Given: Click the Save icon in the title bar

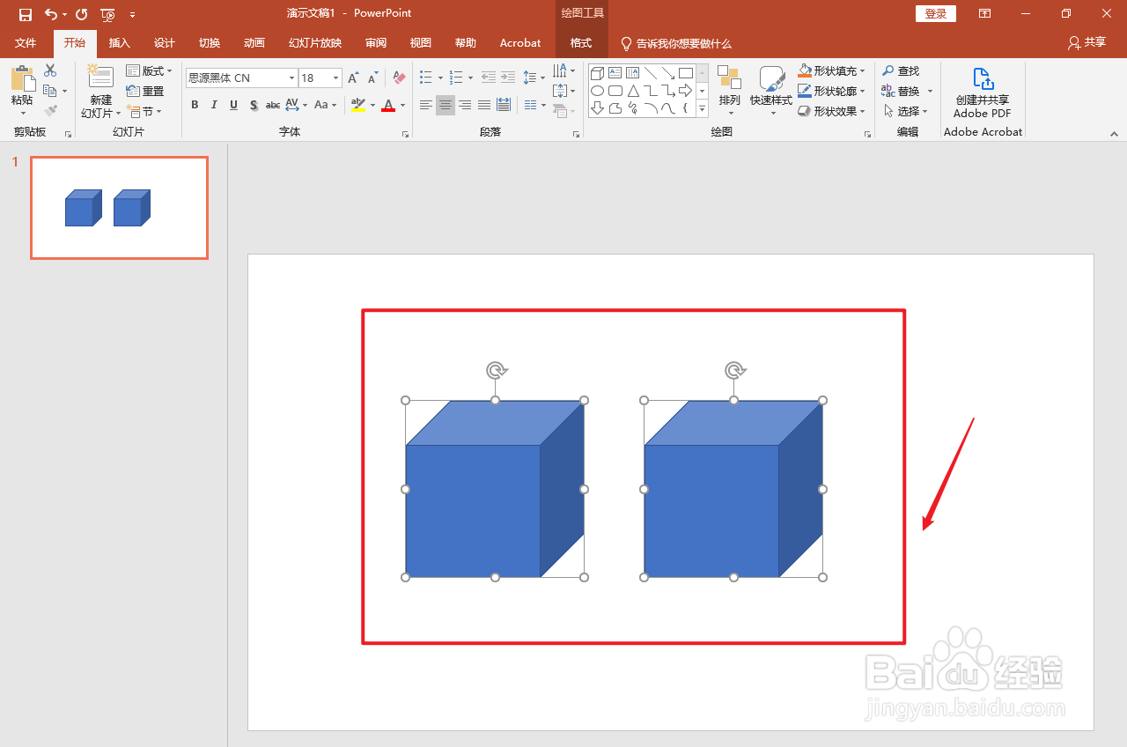Looking at the screenshot, I should (x=26, y=14).
